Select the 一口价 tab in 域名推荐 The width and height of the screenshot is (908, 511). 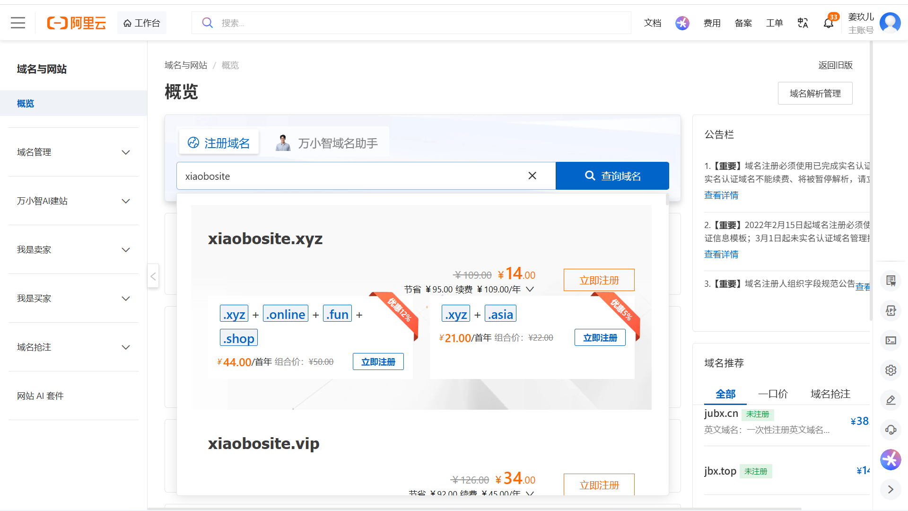click(773, 394)
